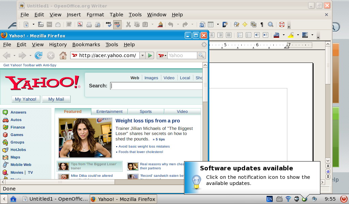349x204 pixels.
Task: Open the Gallery icon in Writer
Action: pyautogui.click(x=253, y=24)
